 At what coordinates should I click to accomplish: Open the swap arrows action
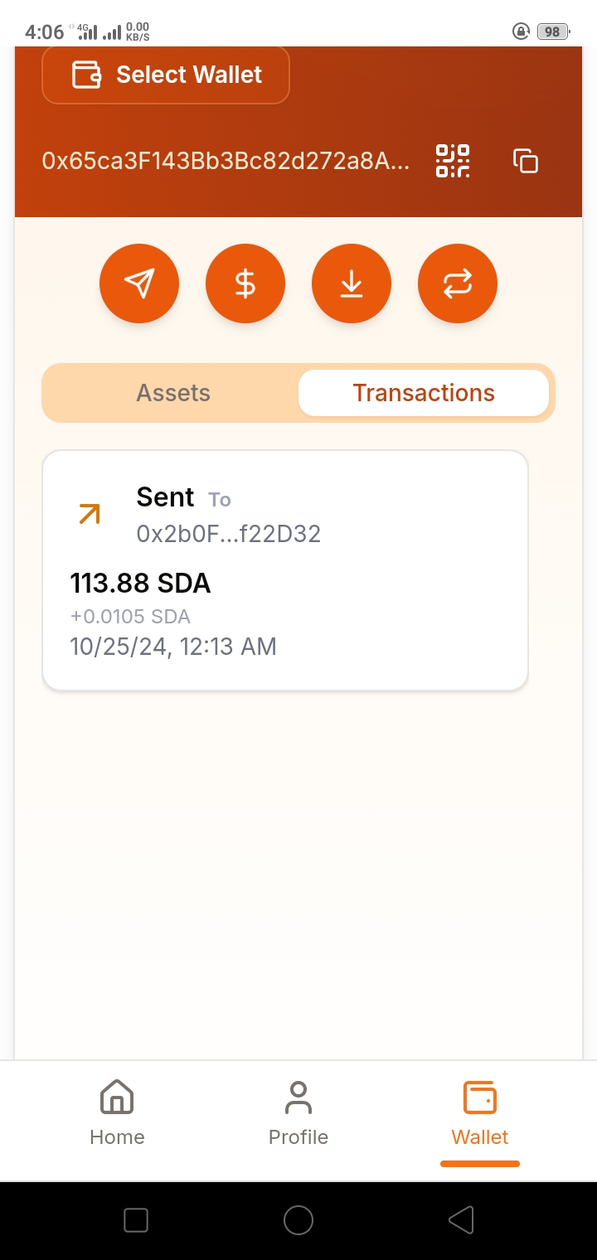point(458,284)
